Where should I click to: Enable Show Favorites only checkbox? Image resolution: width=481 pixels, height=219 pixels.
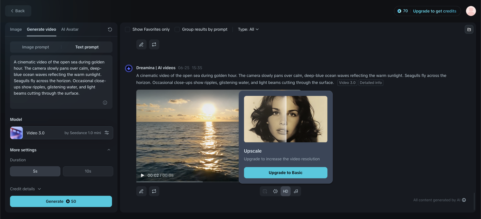[x=128, y=29]
